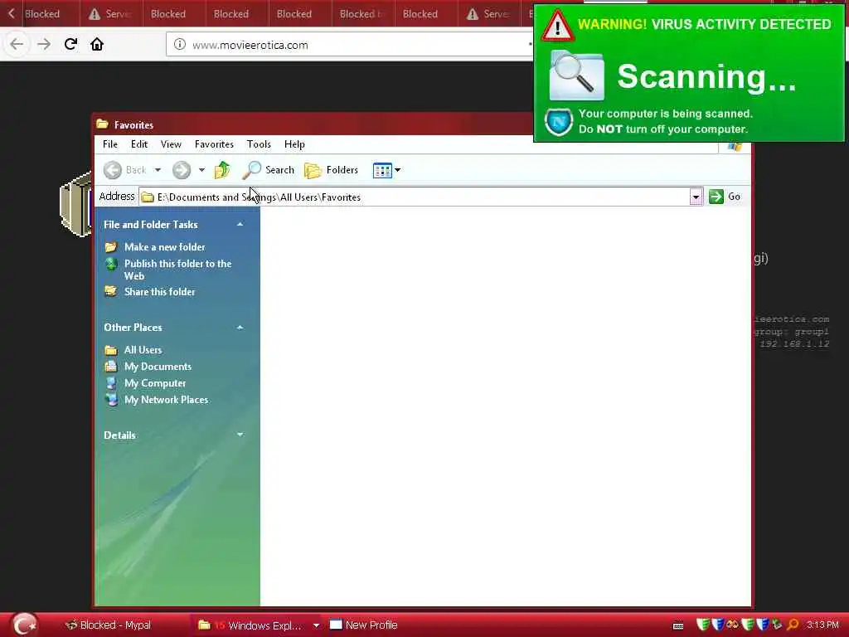Click Publish this folder to the Web
This screenshot has width=849, height=637.
[x=177, y=270]
